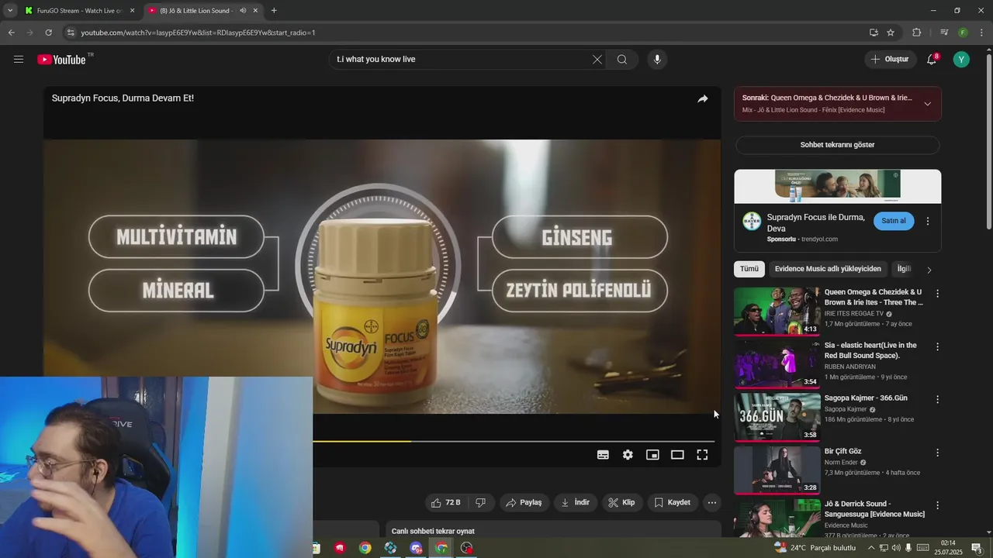
Task: Go back in browser history
Action: click(11, 33)
